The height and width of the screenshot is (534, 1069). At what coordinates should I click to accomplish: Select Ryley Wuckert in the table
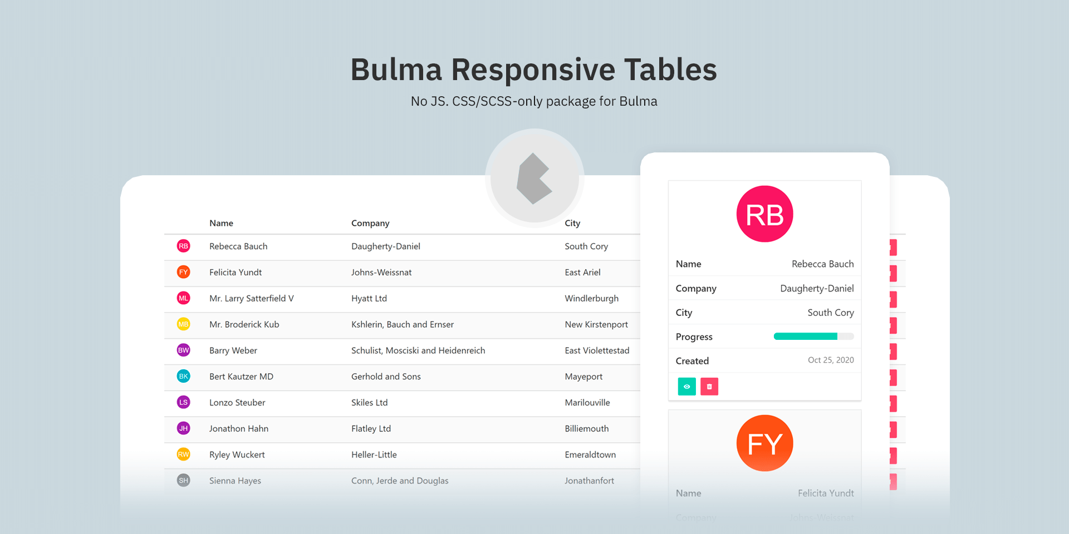click(237, 455)
